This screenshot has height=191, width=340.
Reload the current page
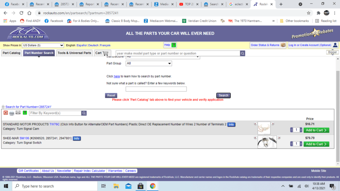pyautogui.click(x=21, y=13)
